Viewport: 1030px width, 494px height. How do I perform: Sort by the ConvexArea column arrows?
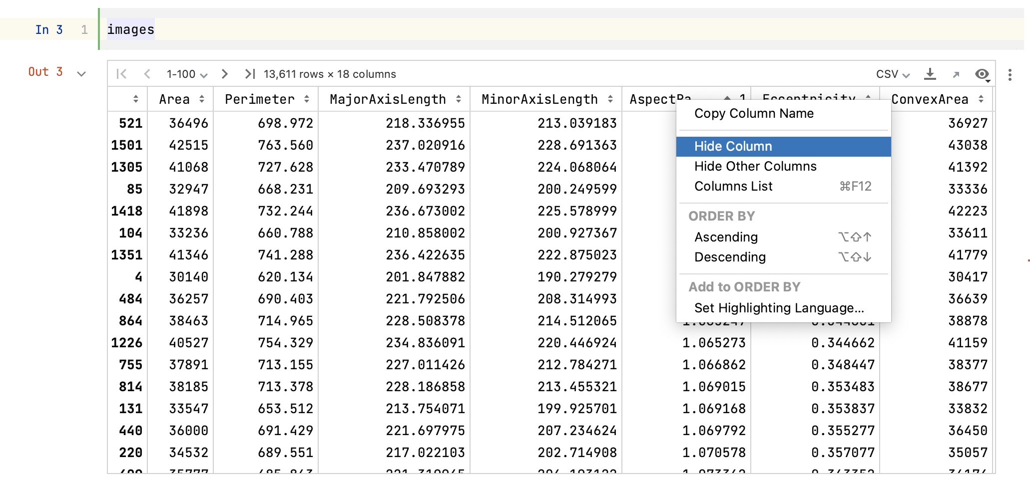pyautogui.click(x=981, y=99)
